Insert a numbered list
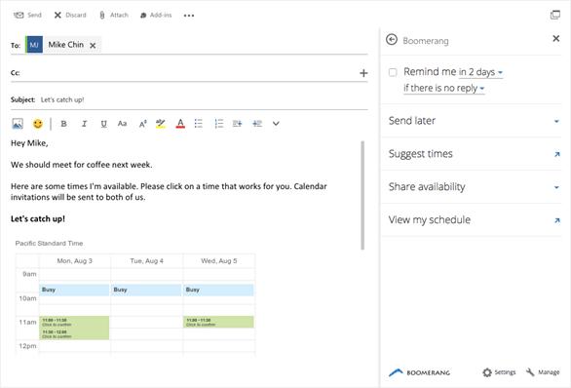The image size is (571, 388). pos(219,124)
